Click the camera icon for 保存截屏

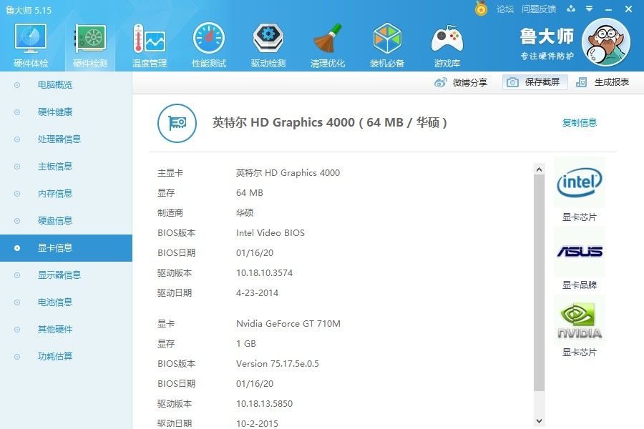pos(512,82)
